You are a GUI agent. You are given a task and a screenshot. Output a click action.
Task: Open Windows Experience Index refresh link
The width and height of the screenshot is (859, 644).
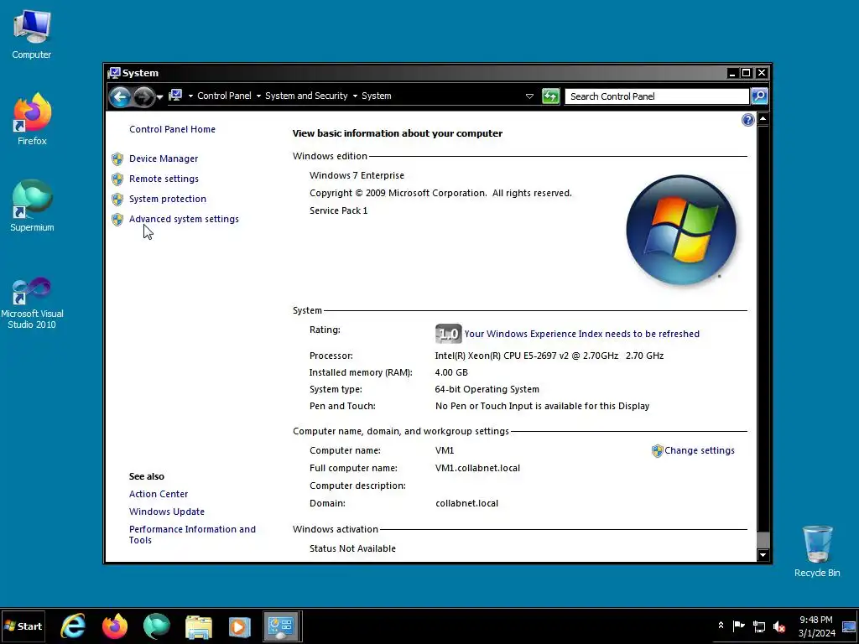click(x=582, y=334)
